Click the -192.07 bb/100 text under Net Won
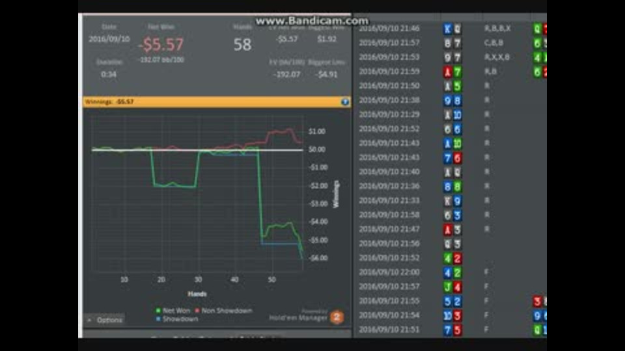The height and width of the screenshot is (351, 625). tap(161, 60)
